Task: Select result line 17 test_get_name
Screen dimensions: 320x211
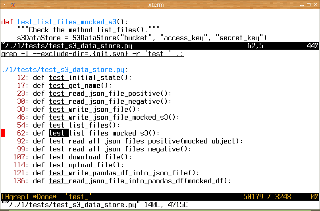Action: (x=64, y=85)
